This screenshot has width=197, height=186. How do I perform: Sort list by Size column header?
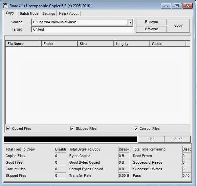pos(96,44)
